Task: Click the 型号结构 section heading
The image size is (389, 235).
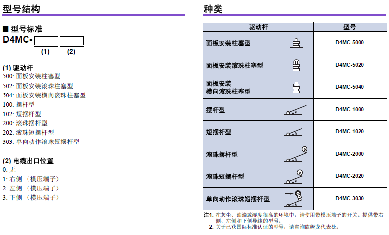Action: coord(22,9)
